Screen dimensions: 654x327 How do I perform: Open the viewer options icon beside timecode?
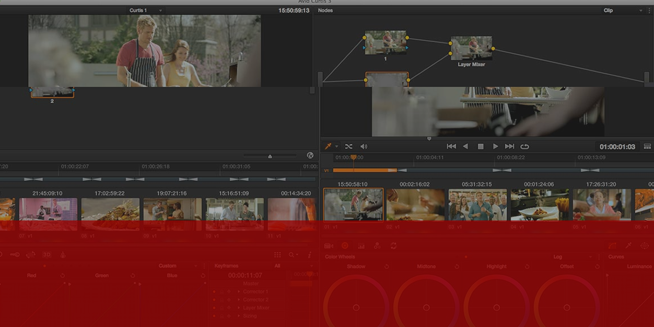647,146
